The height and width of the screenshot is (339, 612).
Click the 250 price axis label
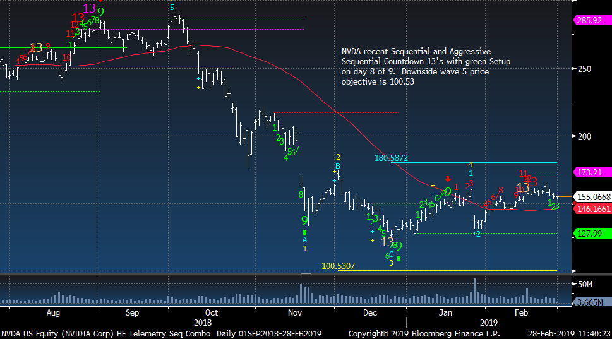(x=584, y=69)
